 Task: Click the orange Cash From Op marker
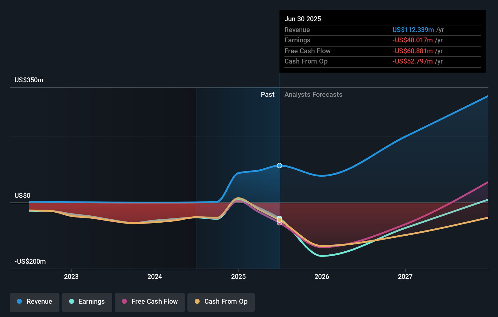point(280,220)
